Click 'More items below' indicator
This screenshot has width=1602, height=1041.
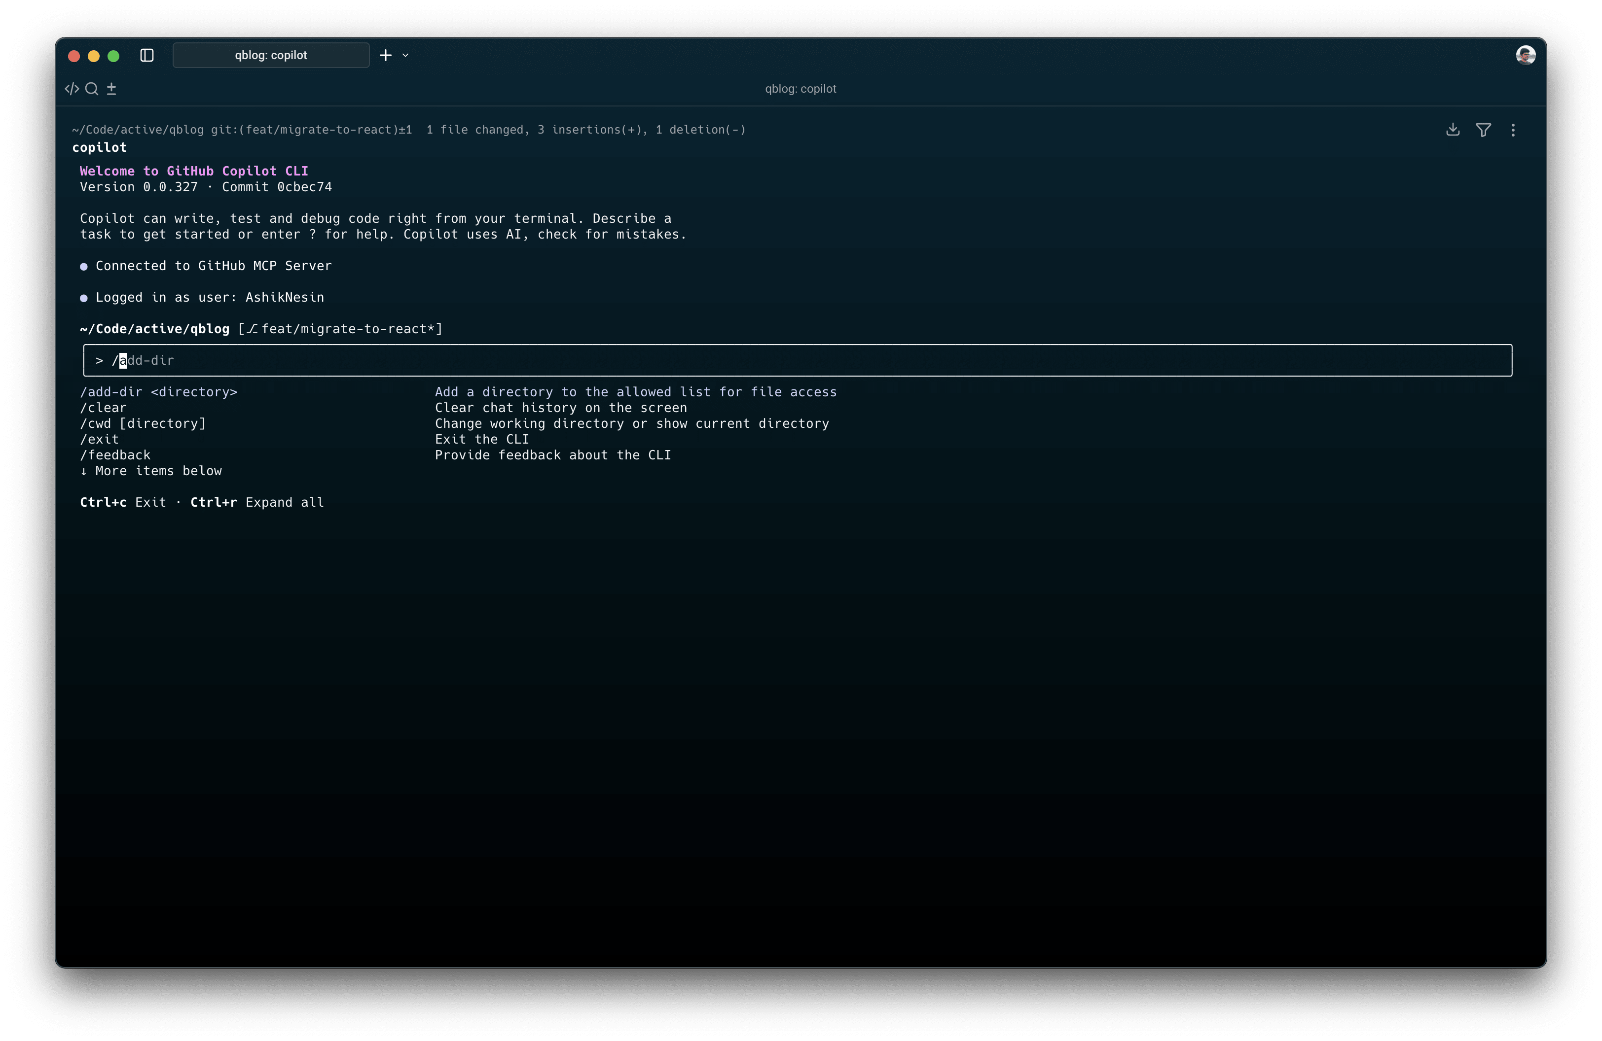pos(151,471)
